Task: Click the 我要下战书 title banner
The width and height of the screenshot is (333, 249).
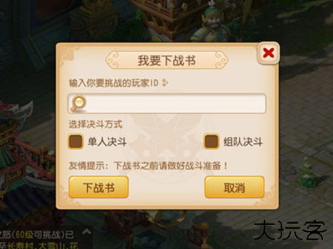Action: [167, 60]
